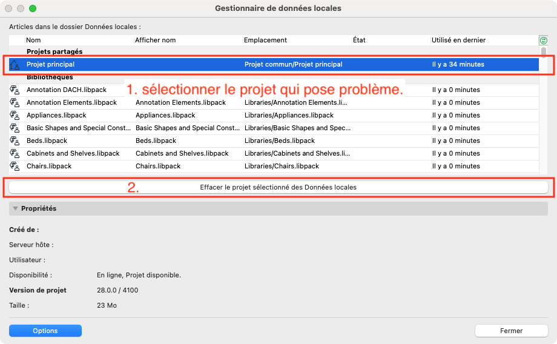Image resolution: width=557 pixels, height=344 pixels.
Task: Click the Bibliothèques group header
Action: [50, 77]
